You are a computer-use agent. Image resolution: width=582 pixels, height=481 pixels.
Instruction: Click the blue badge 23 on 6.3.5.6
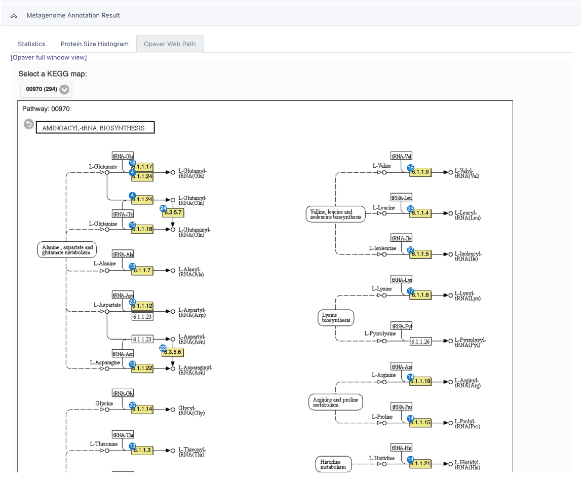[163, 348]
